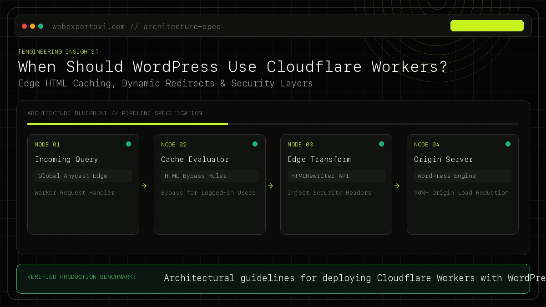Click the Global Anycast Edge chip
Viewport: 546px width, 307px height.
[83, 176]
